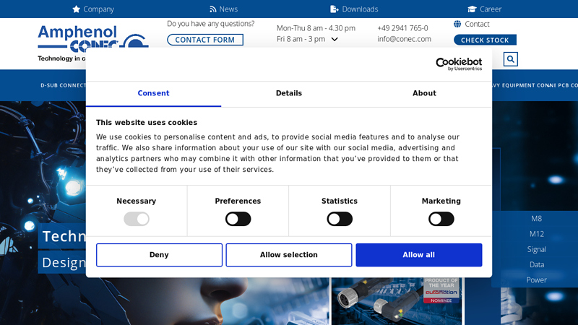Click the Deny button
Image resolution: width=578 pixels, height=325 pixels.
(x=159, y=255)
